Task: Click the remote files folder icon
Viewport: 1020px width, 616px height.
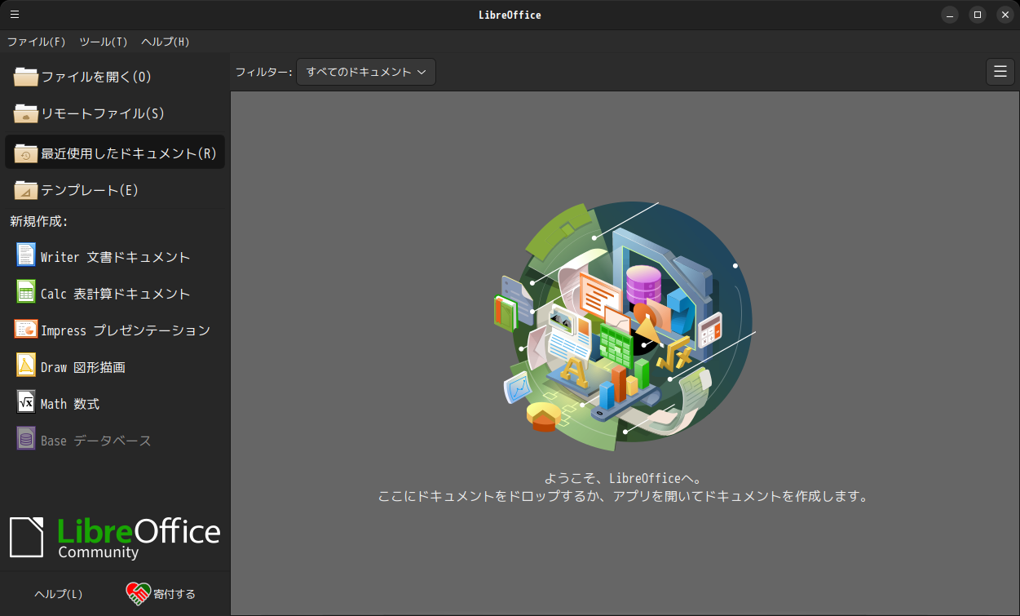Action: 26,113
